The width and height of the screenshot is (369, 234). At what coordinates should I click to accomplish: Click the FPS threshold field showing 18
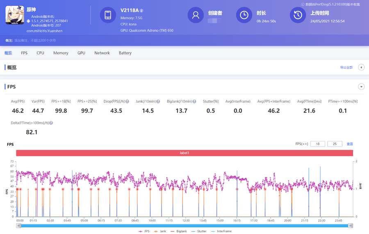pos(318,144)
